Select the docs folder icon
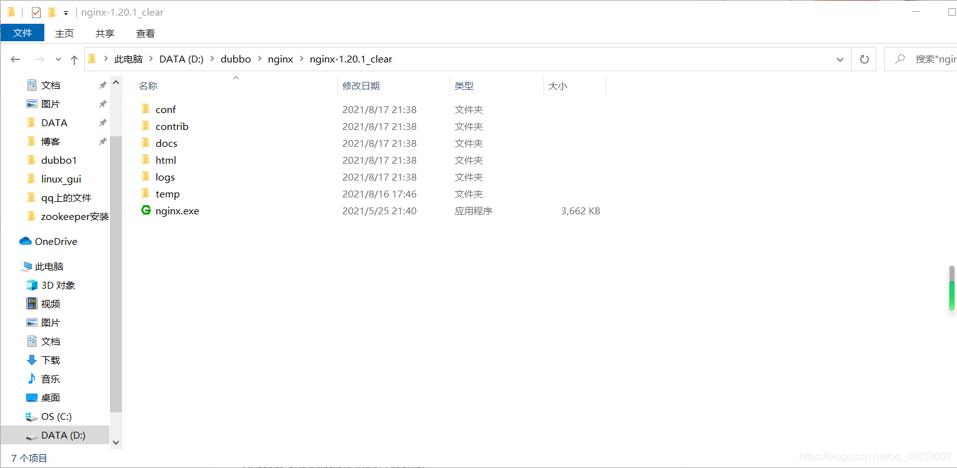The height and width of the screenshot is (468, 957). [x=146, y=143]
